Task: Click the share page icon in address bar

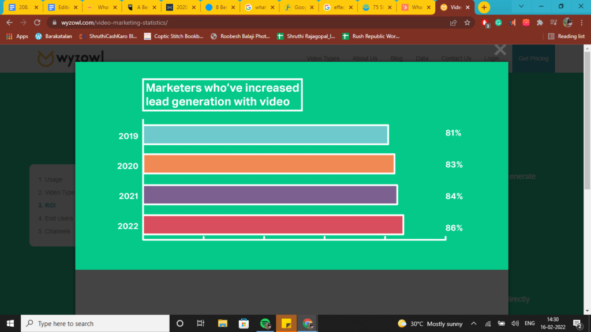Action: [453, 22]
